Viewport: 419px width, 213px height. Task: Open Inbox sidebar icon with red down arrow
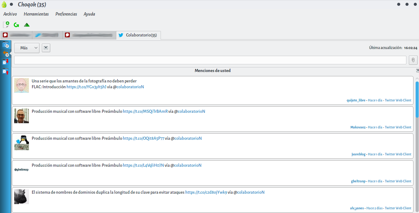click(x=6, y=62)
